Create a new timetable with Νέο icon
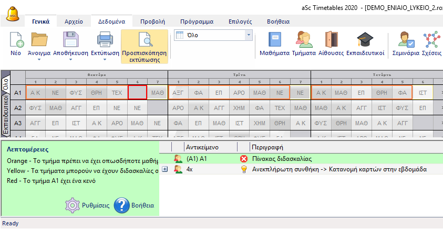 point(17,41)
